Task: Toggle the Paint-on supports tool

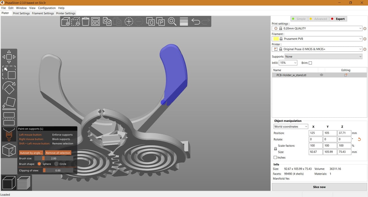Action: [x=9, y=134]
